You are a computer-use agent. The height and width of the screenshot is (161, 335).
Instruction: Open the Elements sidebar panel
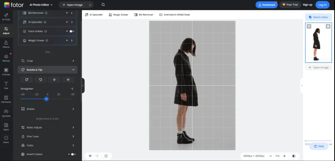(x=6, y=99)
